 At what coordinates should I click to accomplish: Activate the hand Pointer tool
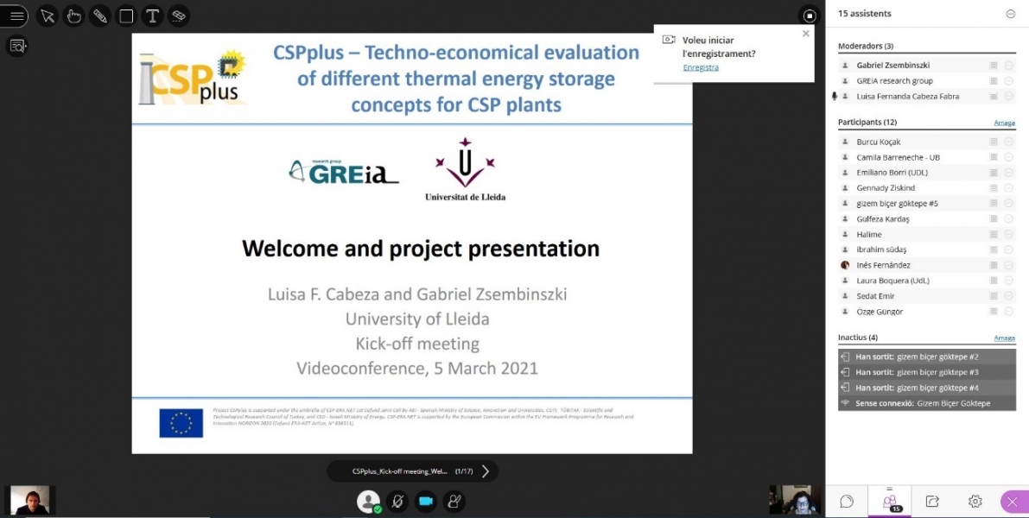pyautogui.click(x=74, y=16)
